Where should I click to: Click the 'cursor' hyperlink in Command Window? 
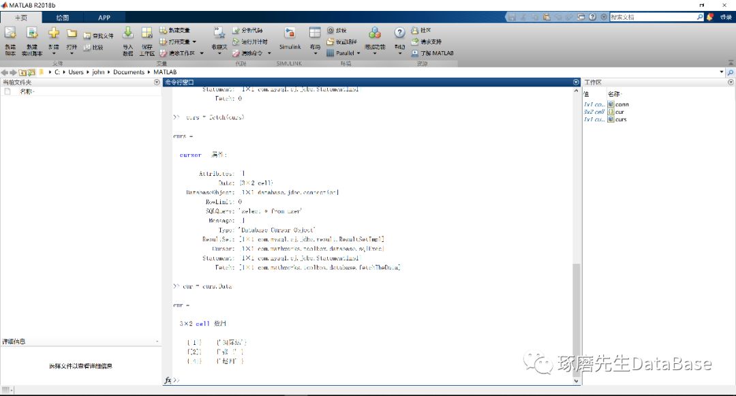coord(190,155)
